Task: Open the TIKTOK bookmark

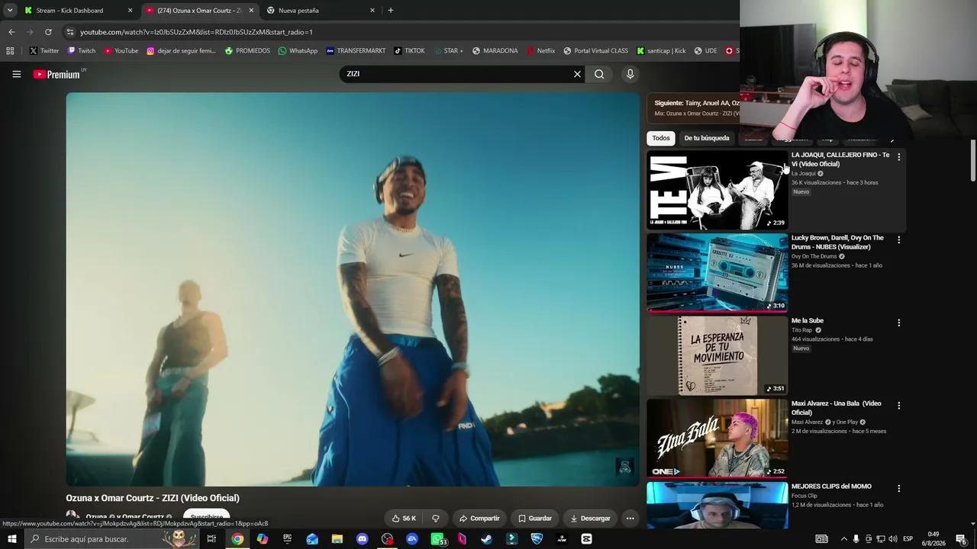Action: tap(409, 51)
